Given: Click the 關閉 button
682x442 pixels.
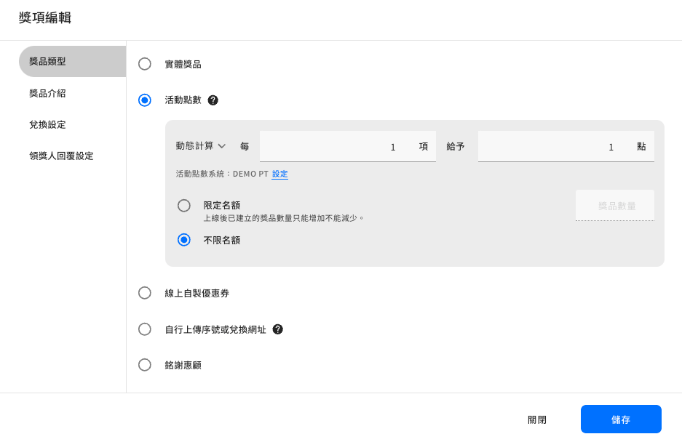Looking at the screenshot, I should point(537,419).
